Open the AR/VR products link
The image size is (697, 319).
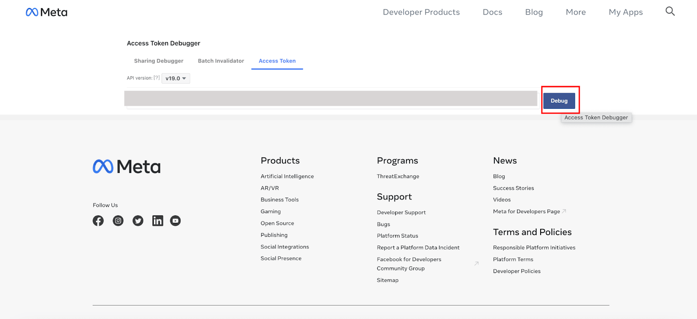coord(270,188)
